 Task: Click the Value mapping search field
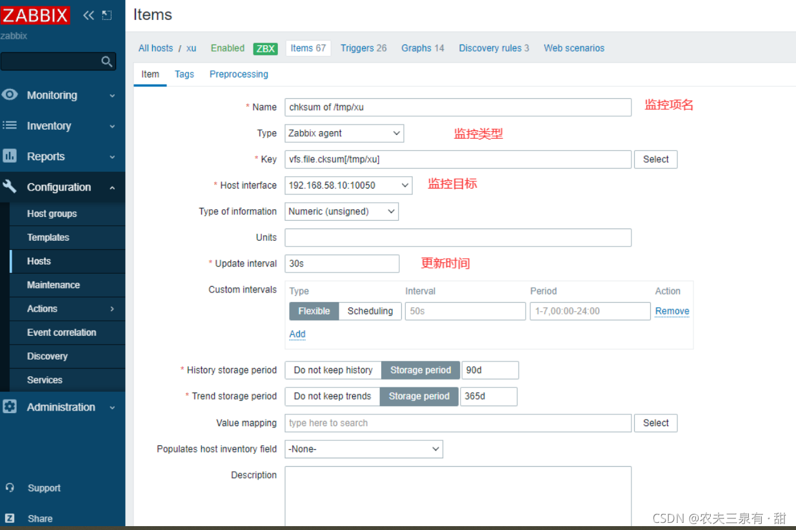(x=458, y=423)
